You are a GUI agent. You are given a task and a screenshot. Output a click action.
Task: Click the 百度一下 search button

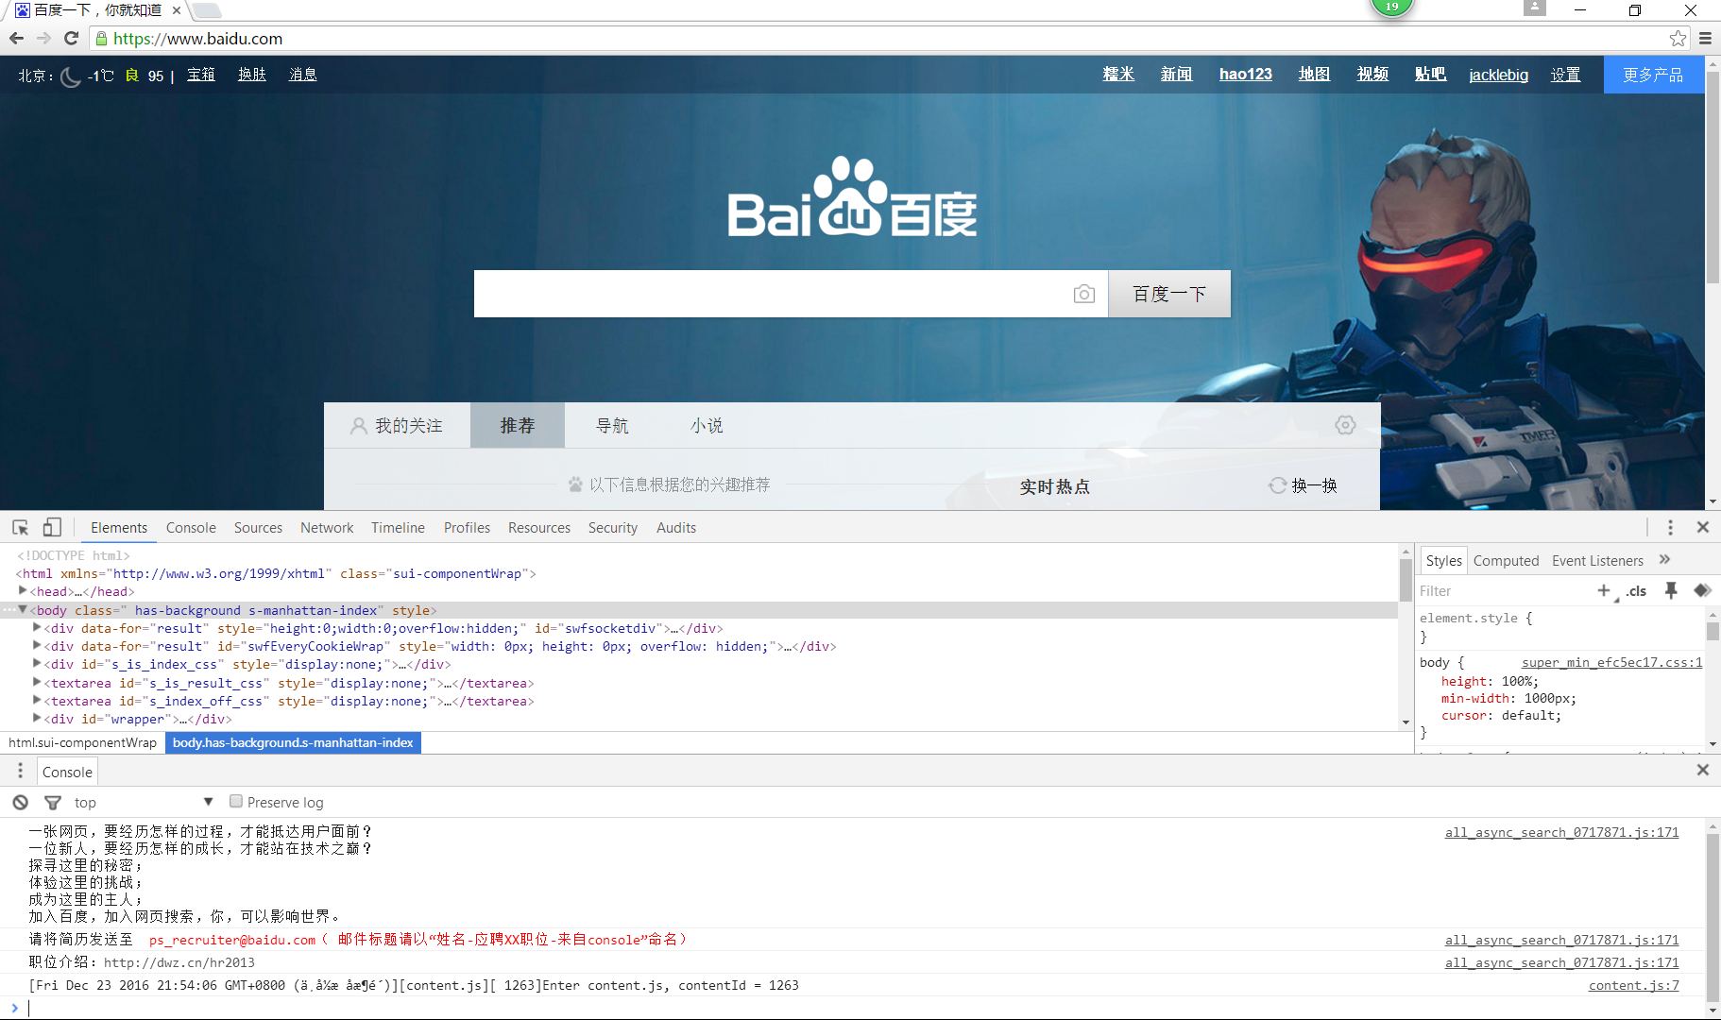click(x=1169, y=294)
